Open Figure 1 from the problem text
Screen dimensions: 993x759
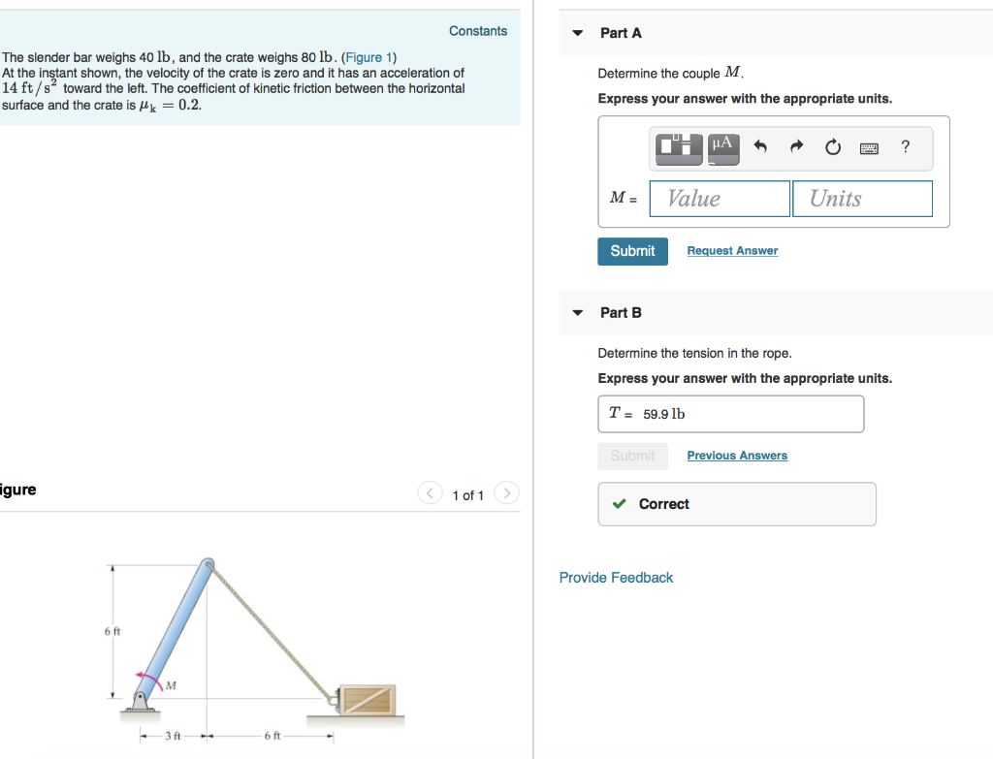click(368, 57)
